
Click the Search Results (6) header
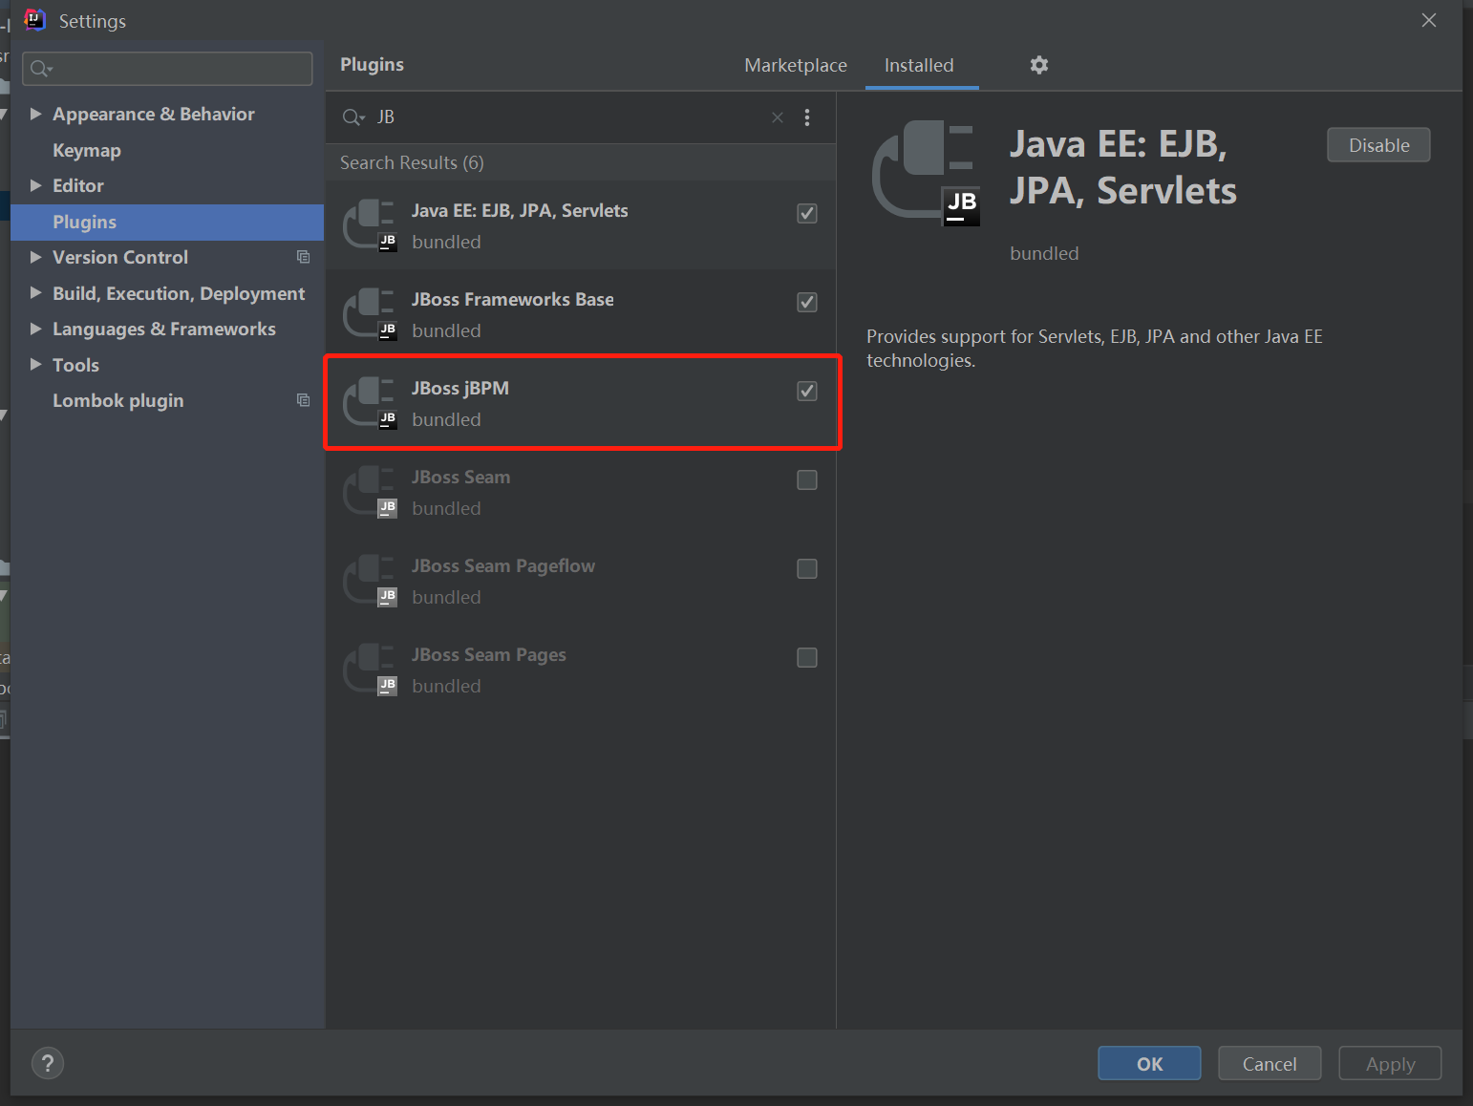pos(412,162)
